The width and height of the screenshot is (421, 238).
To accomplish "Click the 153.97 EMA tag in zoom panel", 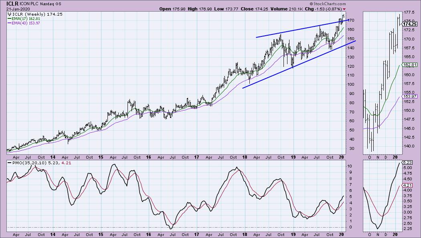I will (410, 97).
